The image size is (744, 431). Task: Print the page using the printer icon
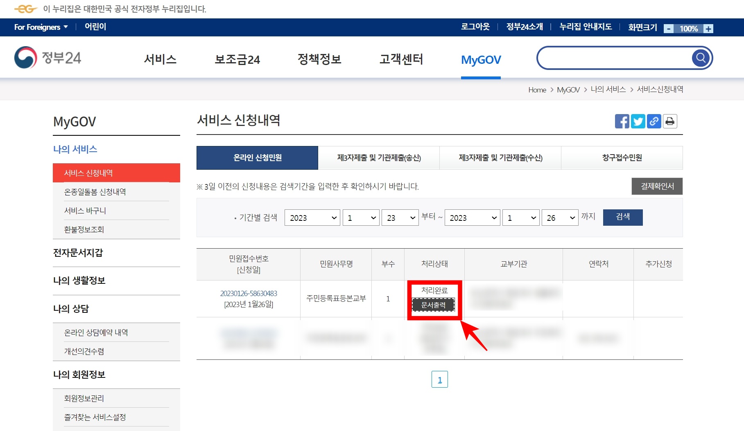(x=670, y=121)
